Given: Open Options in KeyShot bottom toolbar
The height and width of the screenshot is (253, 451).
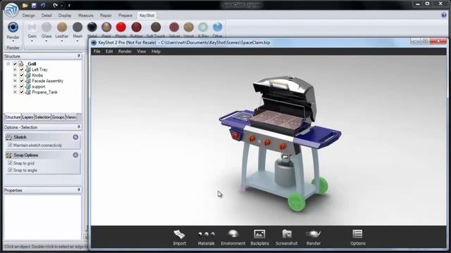Looking at the screenshot, I should (358, 238).
